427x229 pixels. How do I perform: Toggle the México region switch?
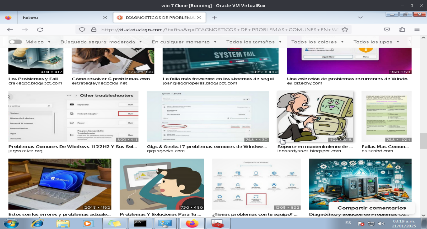click(15, 42)
